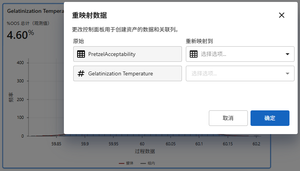This screenshot has width=300, height=171.
Task: Click the gray 组内 legend line swatch
Action: pyautogui.click(x=143, y=163)
